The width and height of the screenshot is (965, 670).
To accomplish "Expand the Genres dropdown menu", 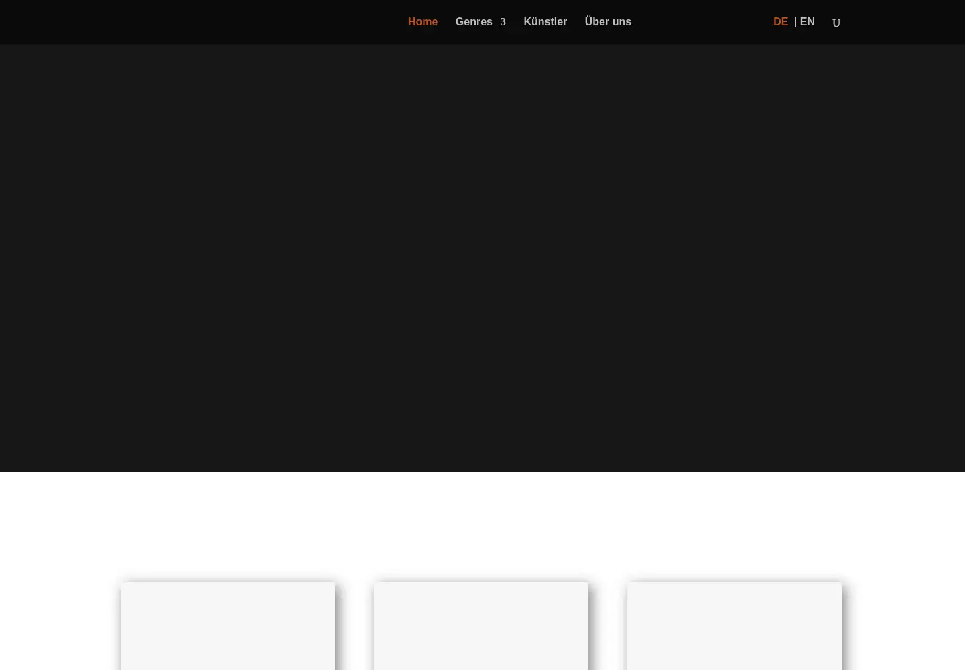I will click(480, 22).
